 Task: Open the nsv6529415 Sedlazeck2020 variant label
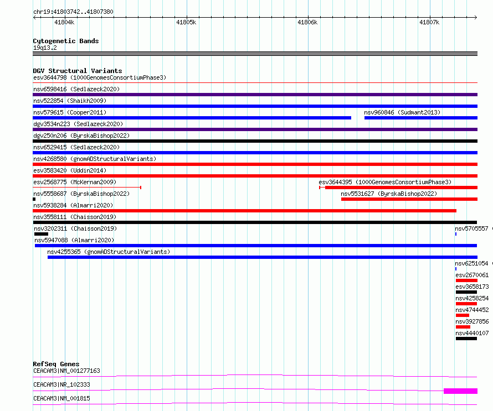click(x=76, y=147)
